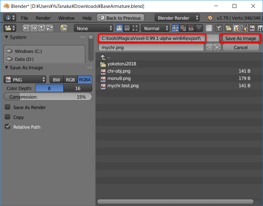Select BW color mode

point(56,80)
